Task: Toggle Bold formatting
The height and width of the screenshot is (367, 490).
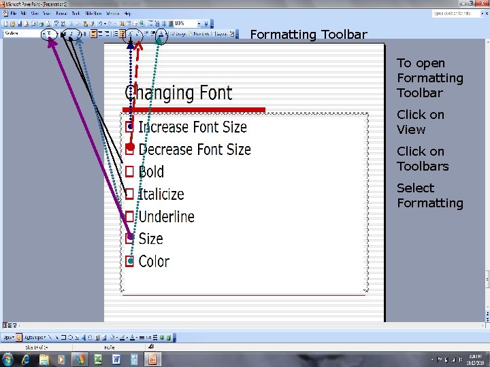Action: click(x=65, y=34)
